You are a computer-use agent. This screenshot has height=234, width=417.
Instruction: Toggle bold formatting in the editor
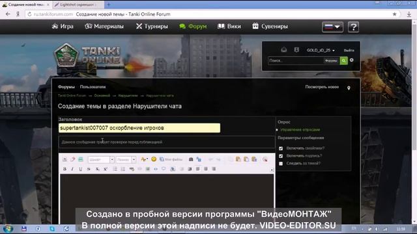point(65,169)
